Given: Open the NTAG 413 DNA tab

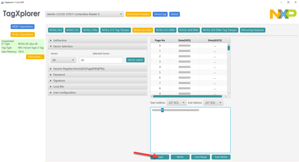Looking at the screenshot, I should point(165,30).
